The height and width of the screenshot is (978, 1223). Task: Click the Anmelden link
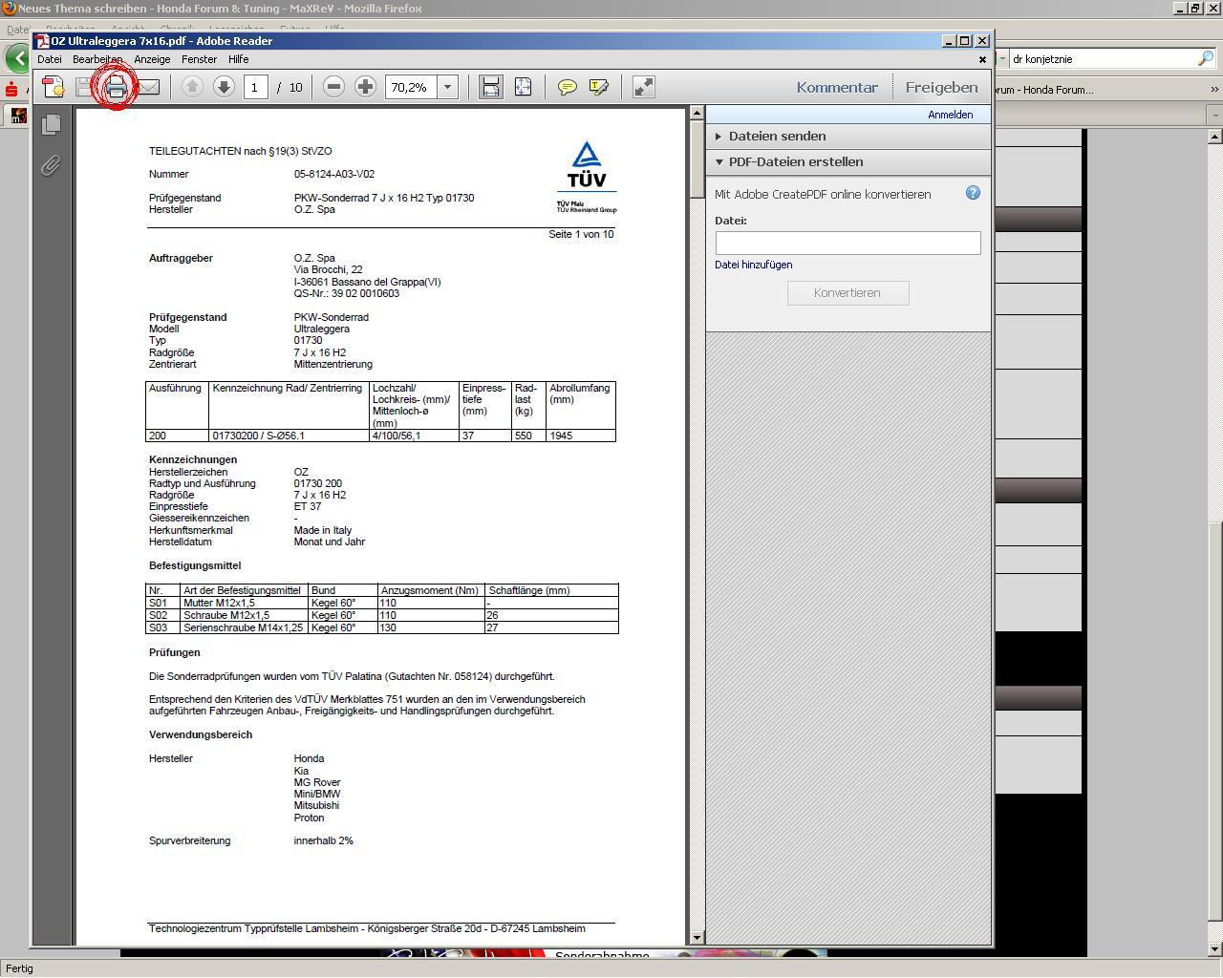(951, 115)
